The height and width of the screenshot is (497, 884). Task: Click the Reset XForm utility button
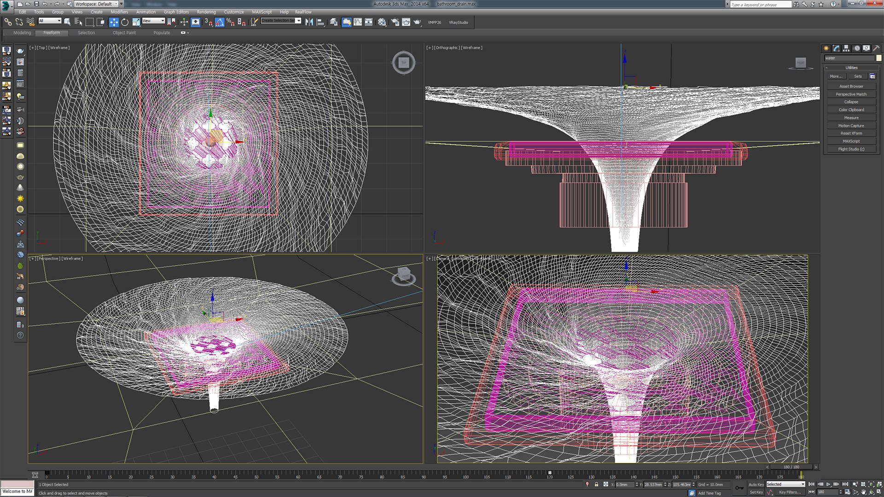coord(851,133)
